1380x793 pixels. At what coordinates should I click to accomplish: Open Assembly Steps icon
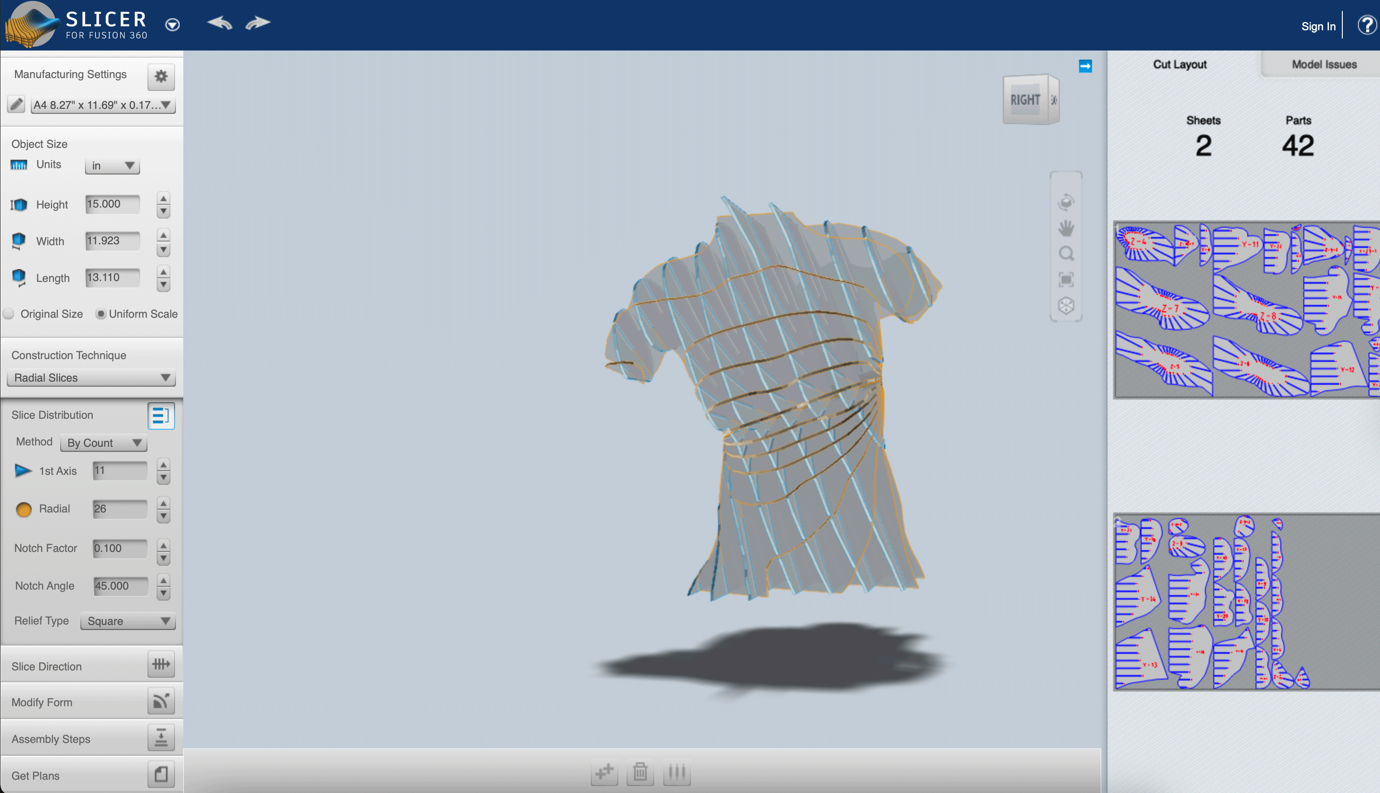[x=161, y=738]
